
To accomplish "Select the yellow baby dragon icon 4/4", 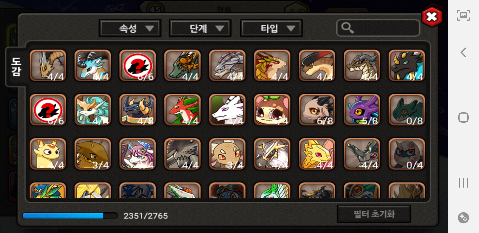I will point(48,154).
